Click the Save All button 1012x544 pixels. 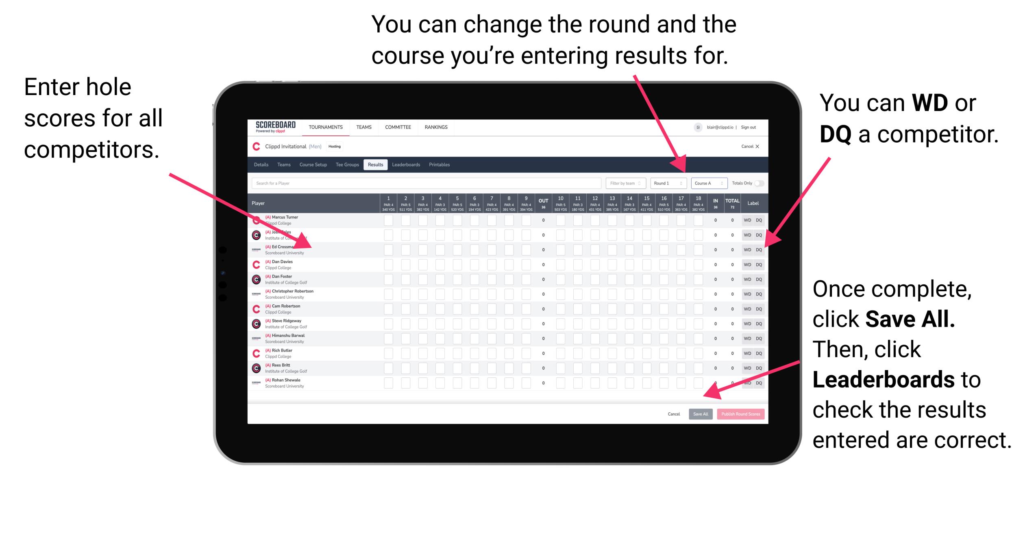pos(701,413)
